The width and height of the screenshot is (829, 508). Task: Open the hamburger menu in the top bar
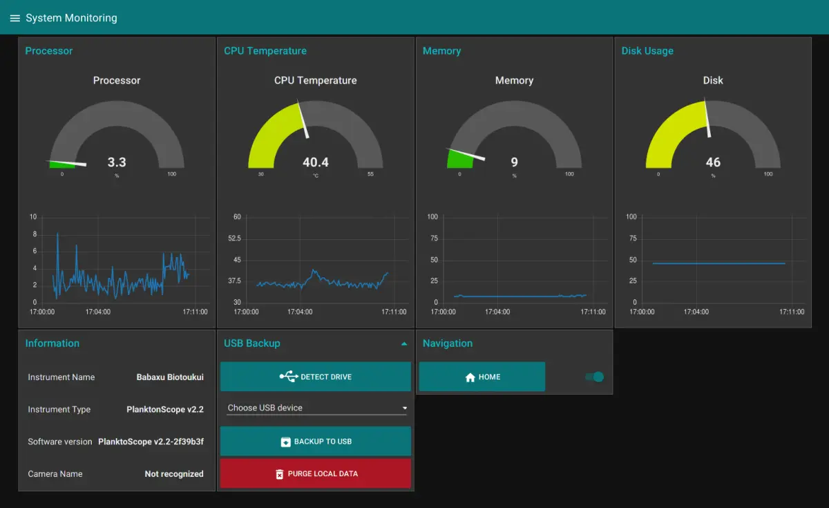[15, 18]
